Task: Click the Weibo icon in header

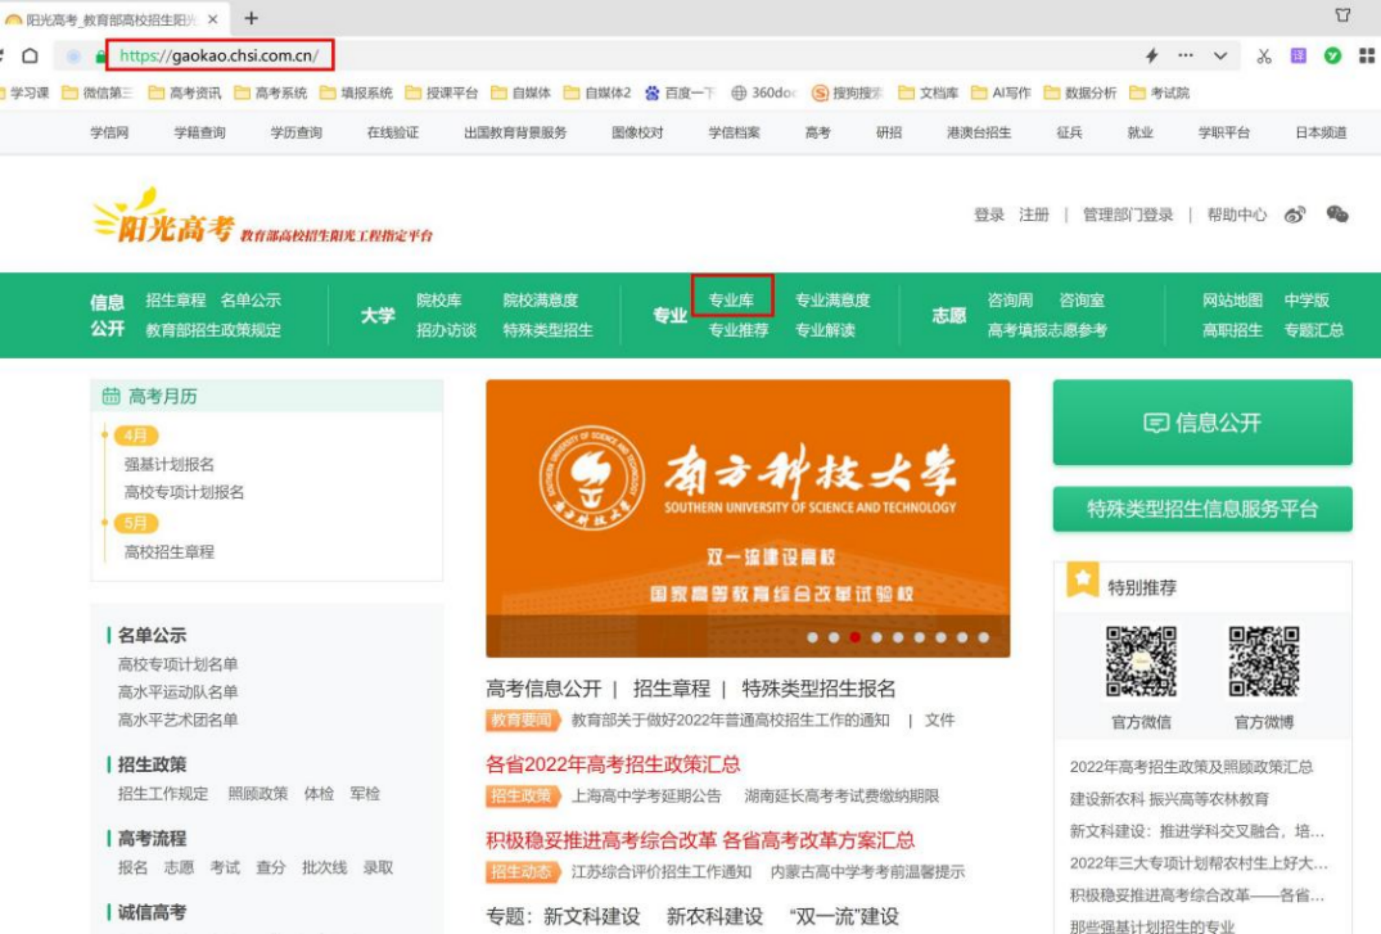Action: (1295, 215)
